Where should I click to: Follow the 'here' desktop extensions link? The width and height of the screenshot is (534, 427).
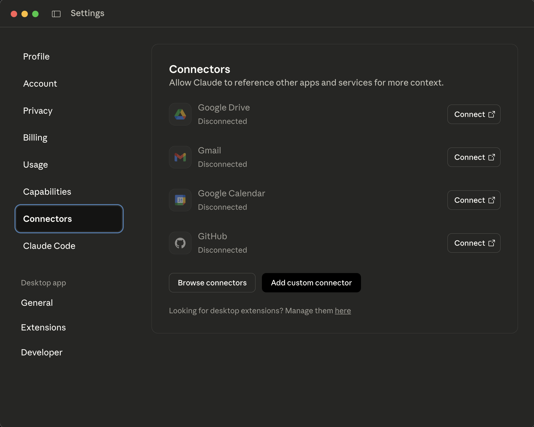tap(343, 311)
